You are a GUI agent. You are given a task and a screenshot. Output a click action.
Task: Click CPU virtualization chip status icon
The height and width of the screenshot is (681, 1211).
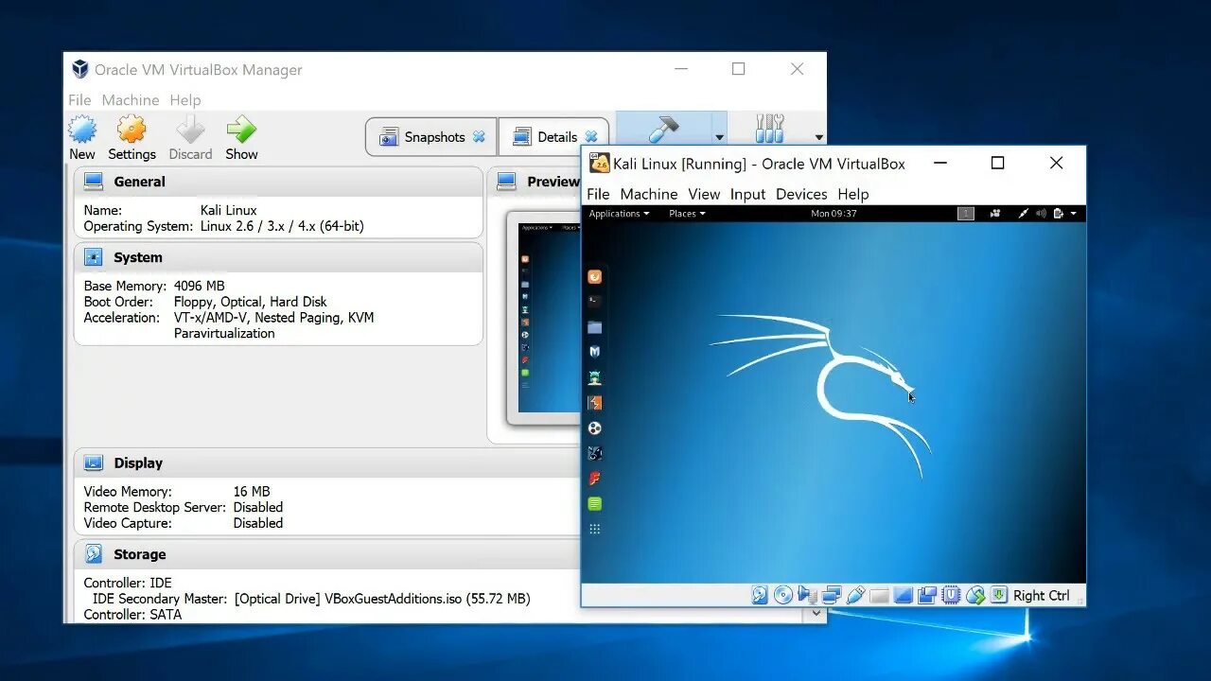pyautogui.click(x=951, y=595)
